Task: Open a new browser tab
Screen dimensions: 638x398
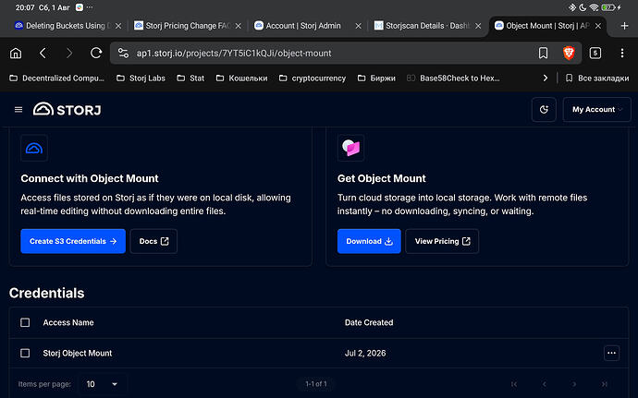Action: tap(624, 26)
